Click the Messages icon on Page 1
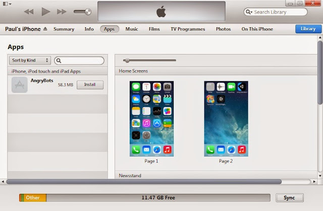Screen dimensions: 323x211 point(136,87)
